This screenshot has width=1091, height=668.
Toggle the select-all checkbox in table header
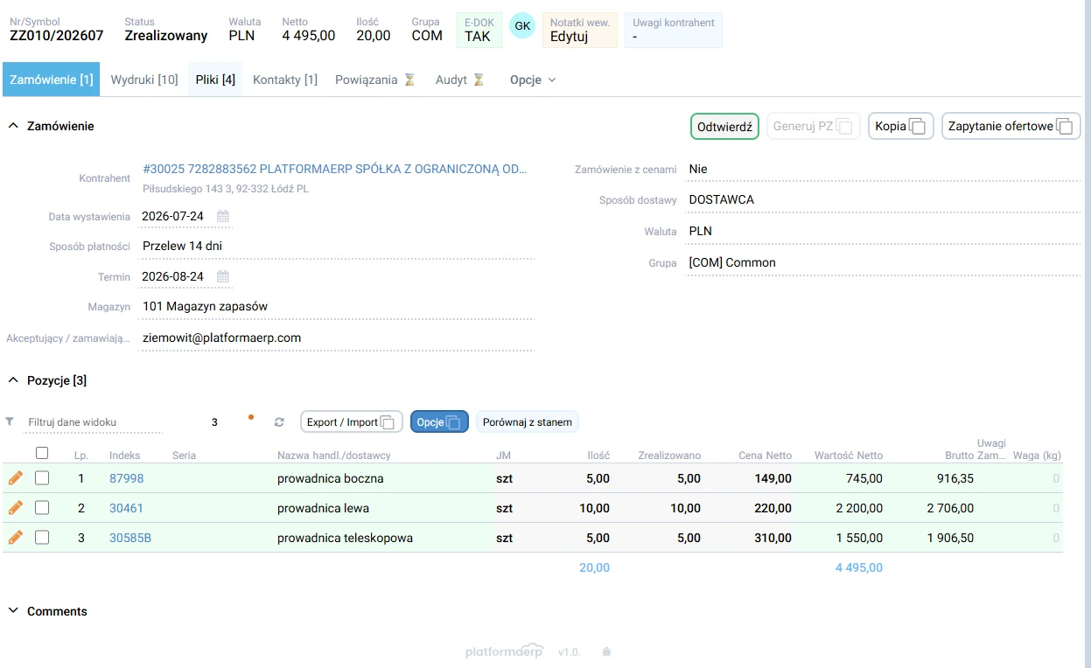point(42,453)
